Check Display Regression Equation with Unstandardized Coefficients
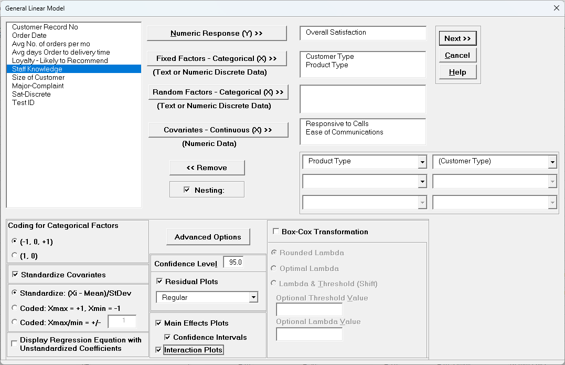Image resolution: width=565 pixels, height=365 pixels. click(x=14, y=344)
